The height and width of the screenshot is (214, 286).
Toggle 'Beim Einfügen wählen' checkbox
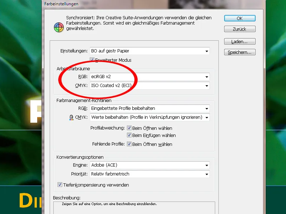[x=129, y=135]
